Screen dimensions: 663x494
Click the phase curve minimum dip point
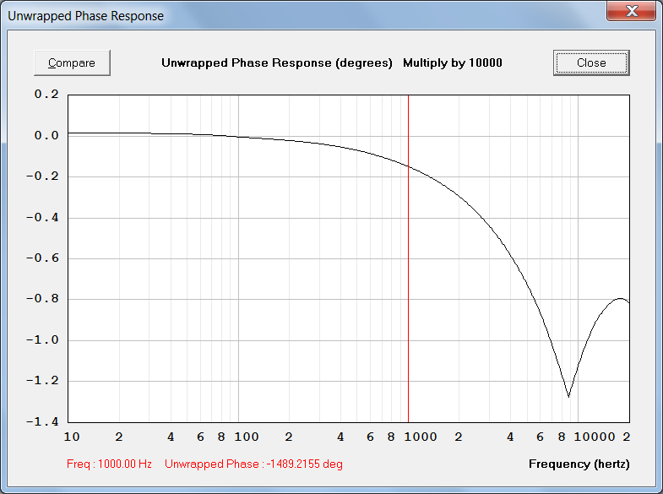[x=568, y=396]
